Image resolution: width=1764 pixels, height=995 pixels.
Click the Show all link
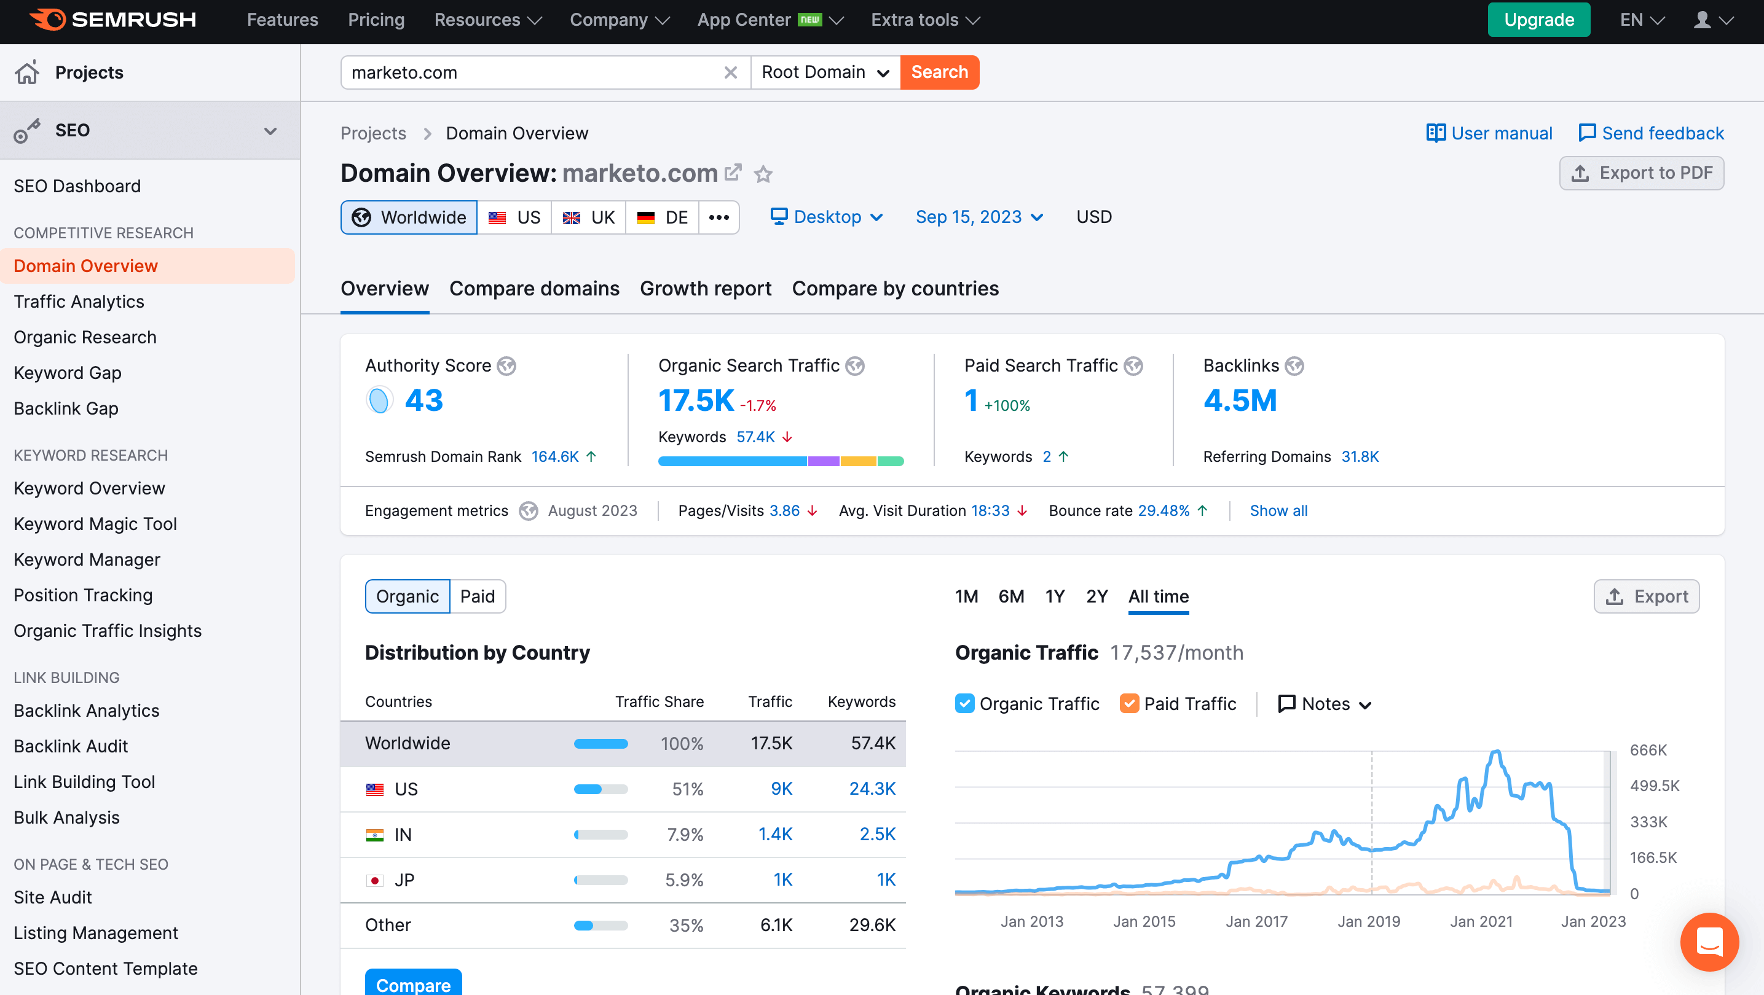(x=1278, y=510)
